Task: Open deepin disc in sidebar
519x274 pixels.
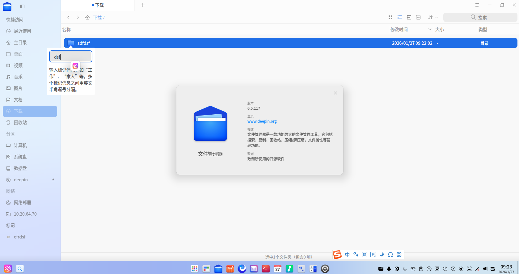Action: [30, 180]
